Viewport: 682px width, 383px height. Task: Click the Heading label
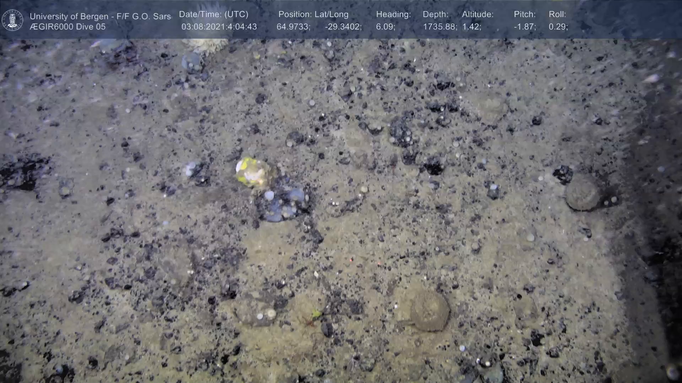coord(393,15)
